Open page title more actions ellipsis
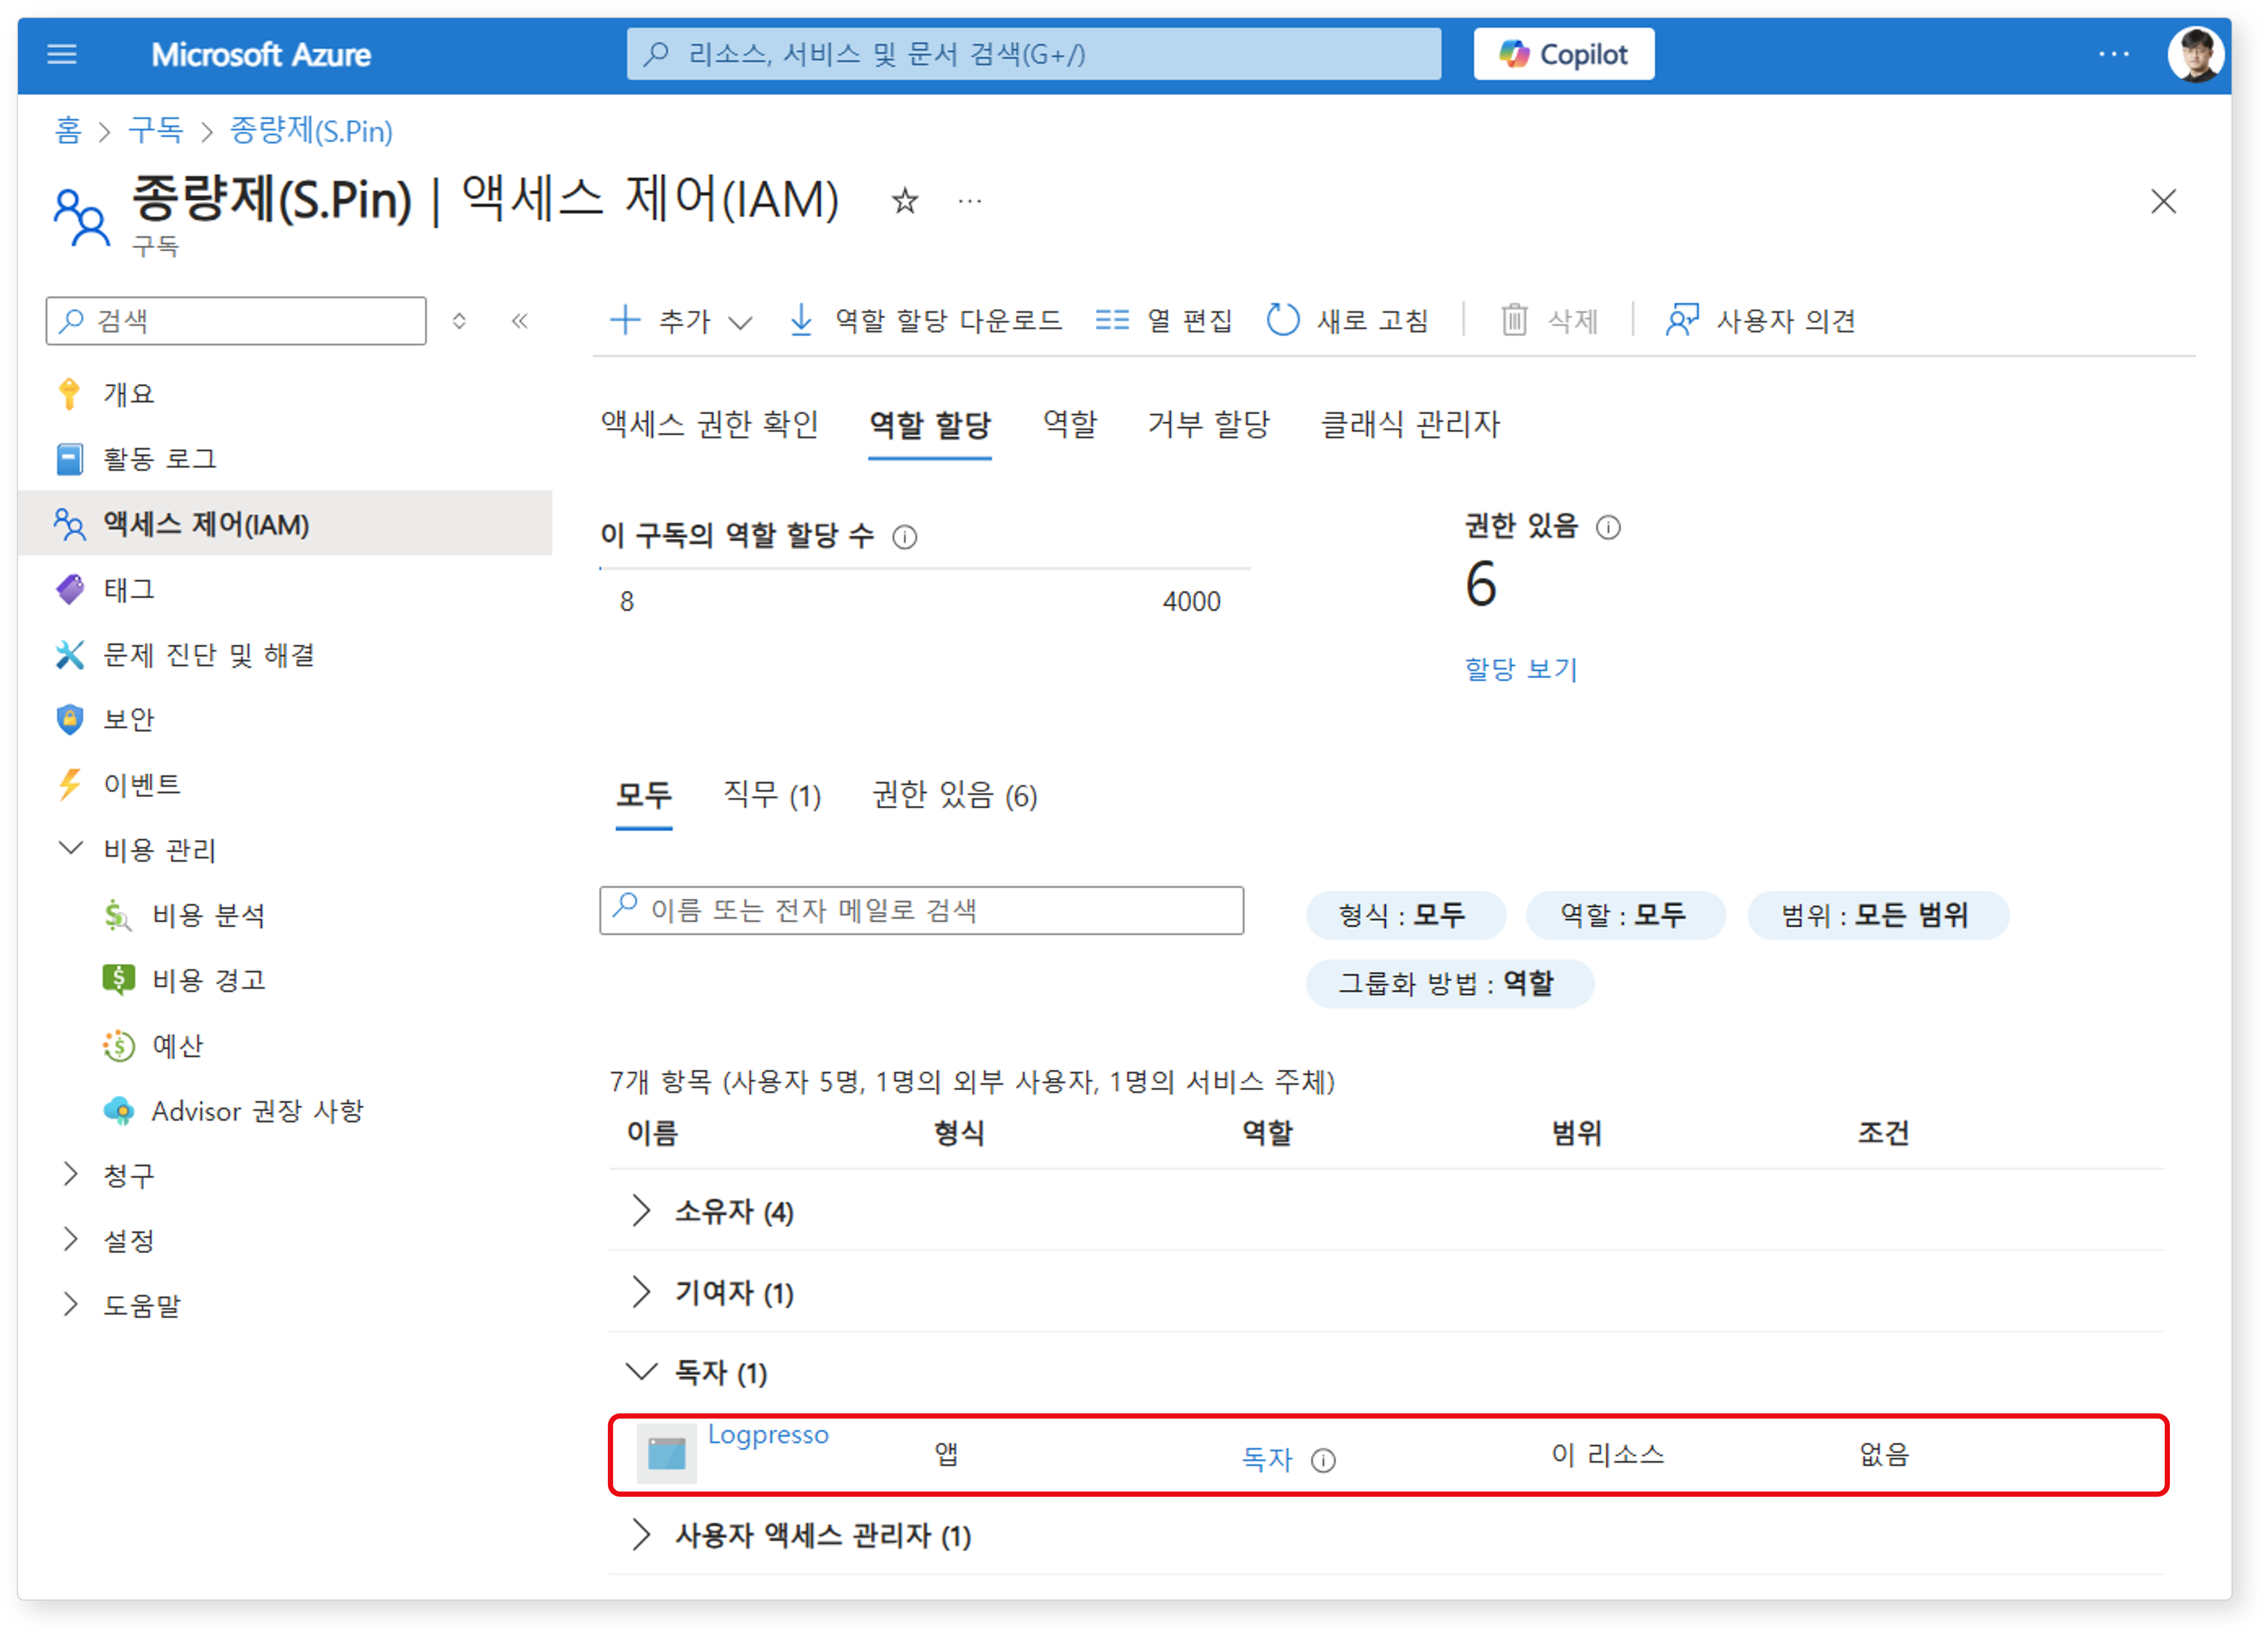The width and height of the screenshot is (2268, 1636). 969,201
